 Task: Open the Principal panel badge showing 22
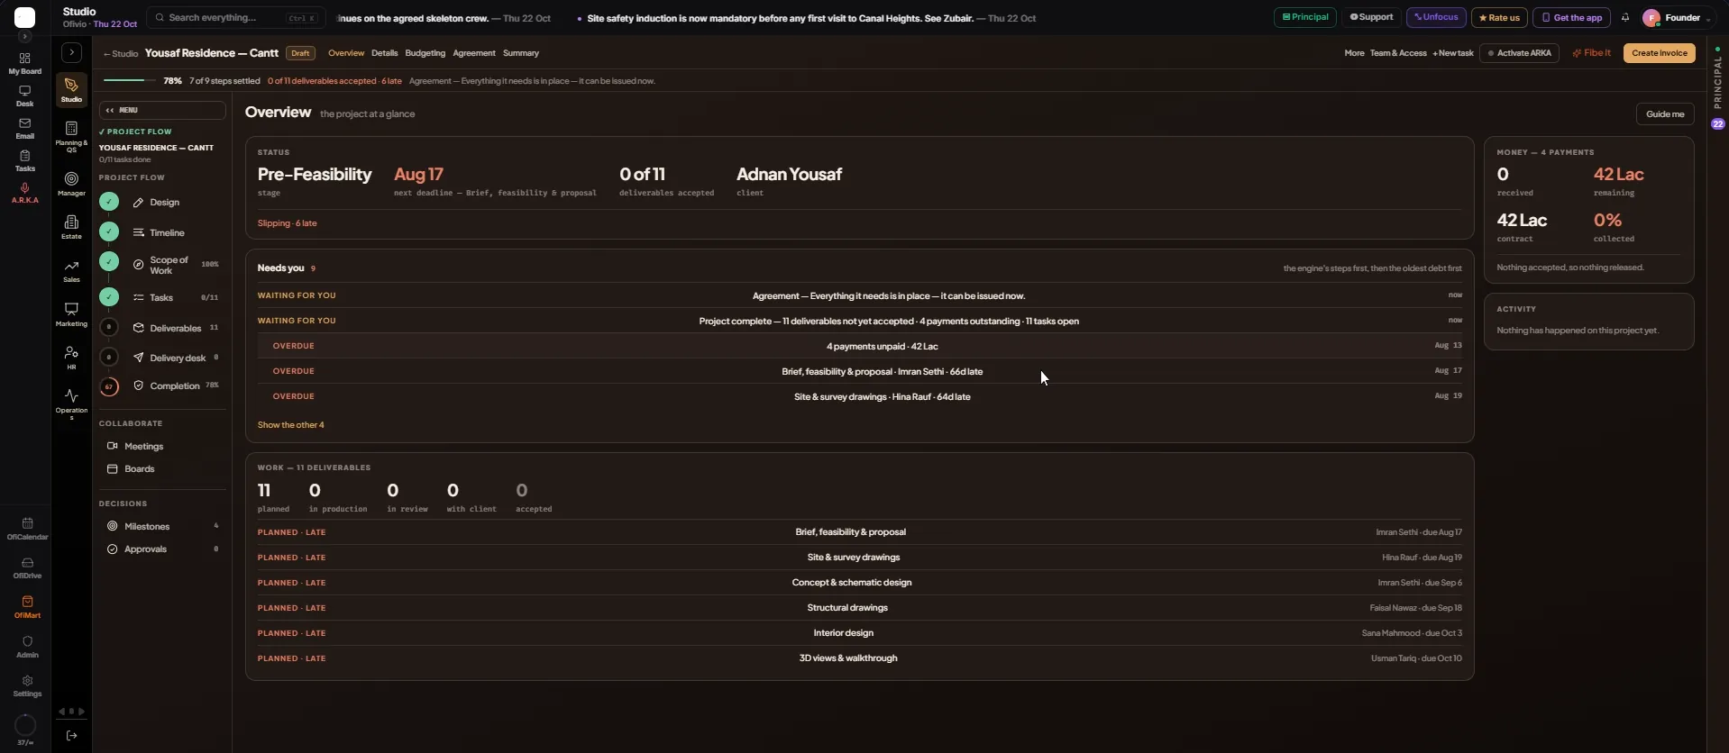click(1718, 124)
